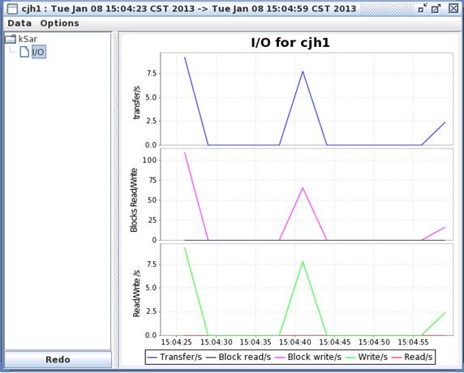The image size is (464, 373).
Task: Close the cjh1 internal window
Action: coord(453,8)
